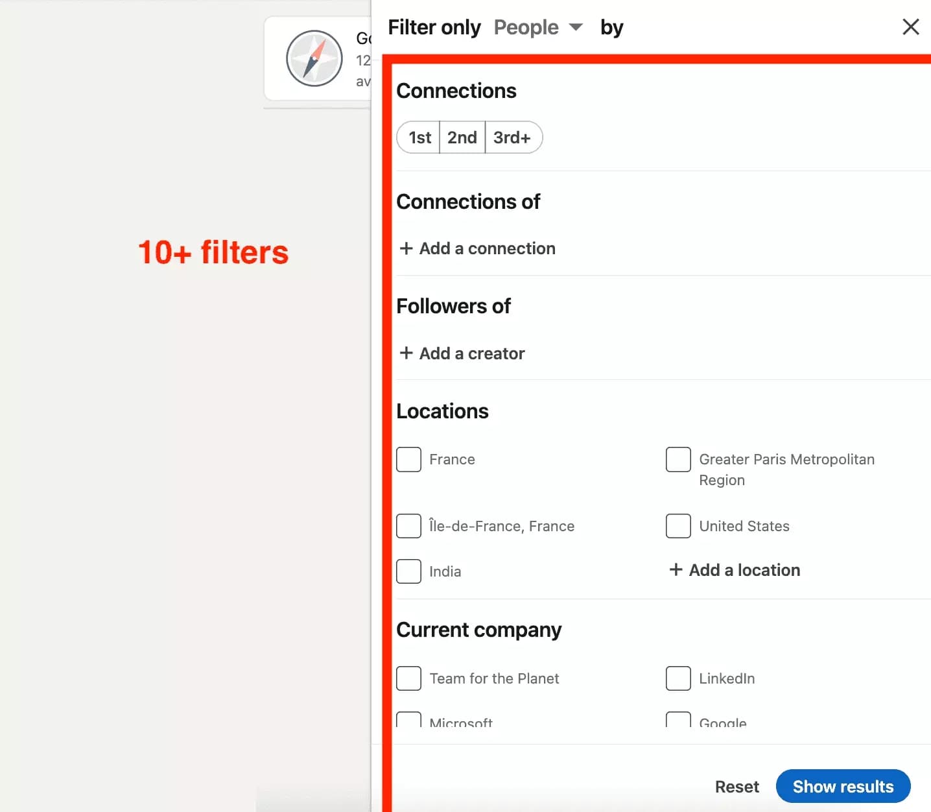Select 3rd+ degree connections

(512, 137)
